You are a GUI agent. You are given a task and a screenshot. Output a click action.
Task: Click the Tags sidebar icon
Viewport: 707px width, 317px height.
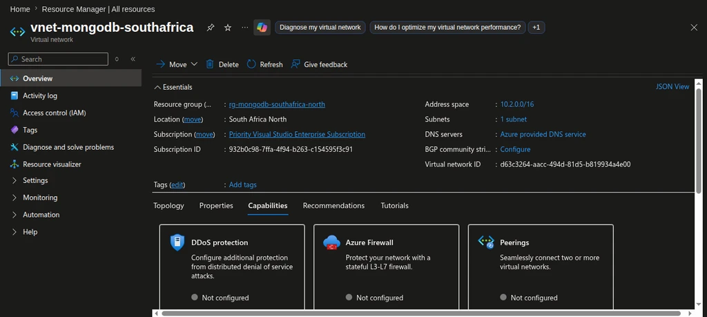[x=14, y=130]
